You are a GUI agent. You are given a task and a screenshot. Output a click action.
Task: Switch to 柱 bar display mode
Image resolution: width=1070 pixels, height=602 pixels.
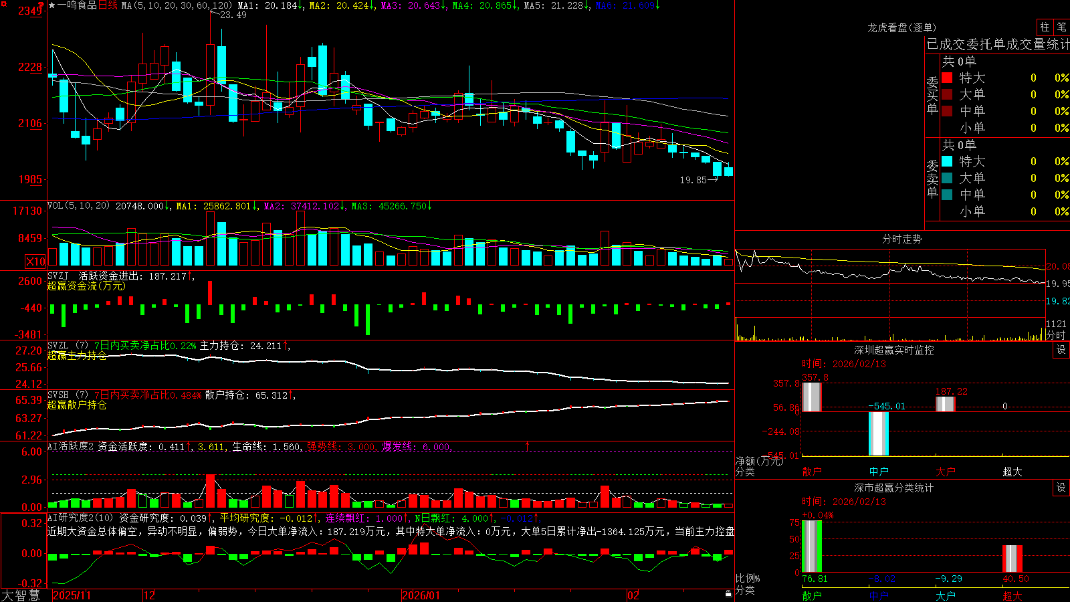tap(1045, 27)
